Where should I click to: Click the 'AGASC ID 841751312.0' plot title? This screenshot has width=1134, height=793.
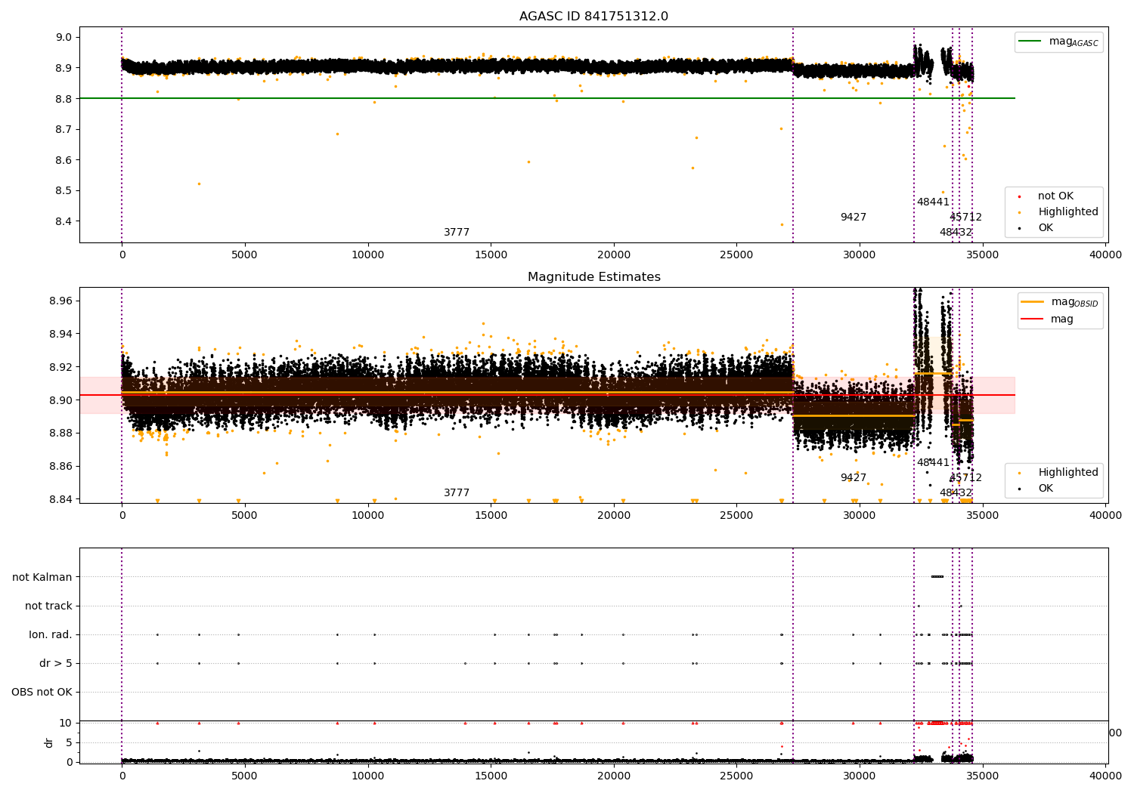tap(593, 17)
